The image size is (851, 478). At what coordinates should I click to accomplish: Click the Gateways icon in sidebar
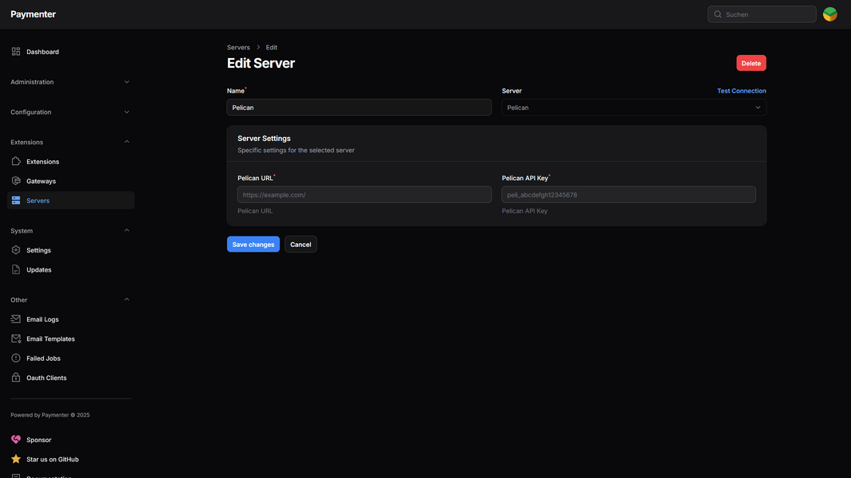point(16,181)
